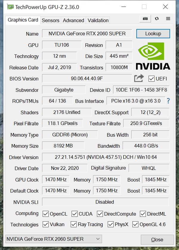Open the GPU selection dropdown
The width and height of the screenshot is (179, 250).
pos(54,239)
